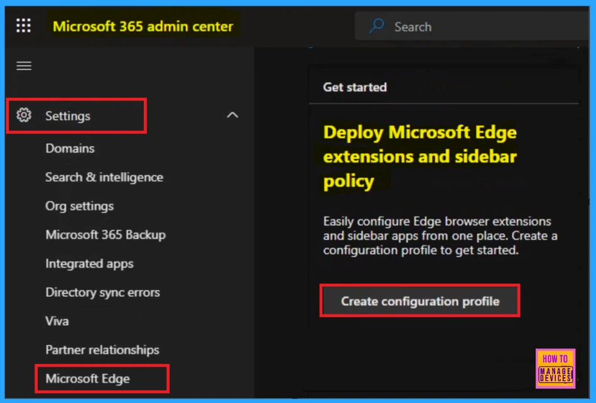The image size is (596, 403).
Task: Click Microsoft 365 admin center title
Action: (x=143, y=26)
